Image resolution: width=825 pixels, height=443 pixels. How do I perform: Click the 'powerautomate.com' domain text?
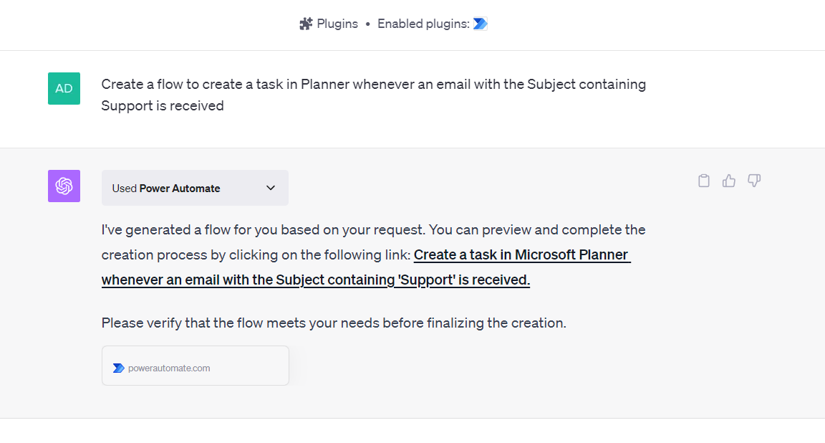(x=169, y=368)
